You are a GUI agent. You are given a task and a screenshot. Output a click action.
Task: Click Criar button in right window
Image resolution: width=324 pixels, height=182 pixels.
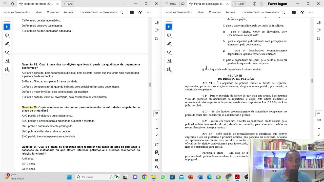click(238, 4)
